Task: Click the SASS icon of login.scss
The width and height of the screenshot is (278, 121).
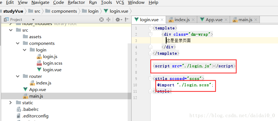Action: click(39, 63)
